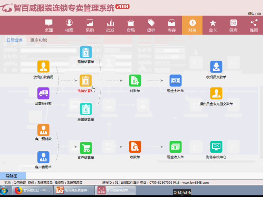Open the 财务审核中心 OK icon
Screen dimensions: 263x197
216,146
